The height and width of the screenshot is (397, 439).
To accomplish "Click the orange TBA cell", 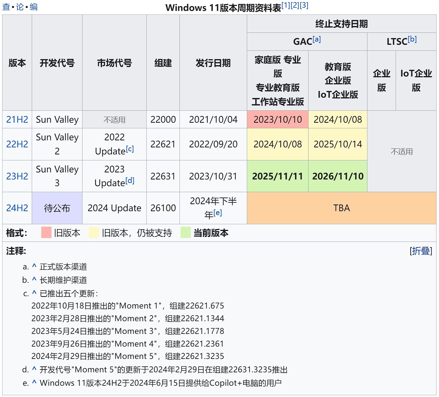I will point(341,208).
